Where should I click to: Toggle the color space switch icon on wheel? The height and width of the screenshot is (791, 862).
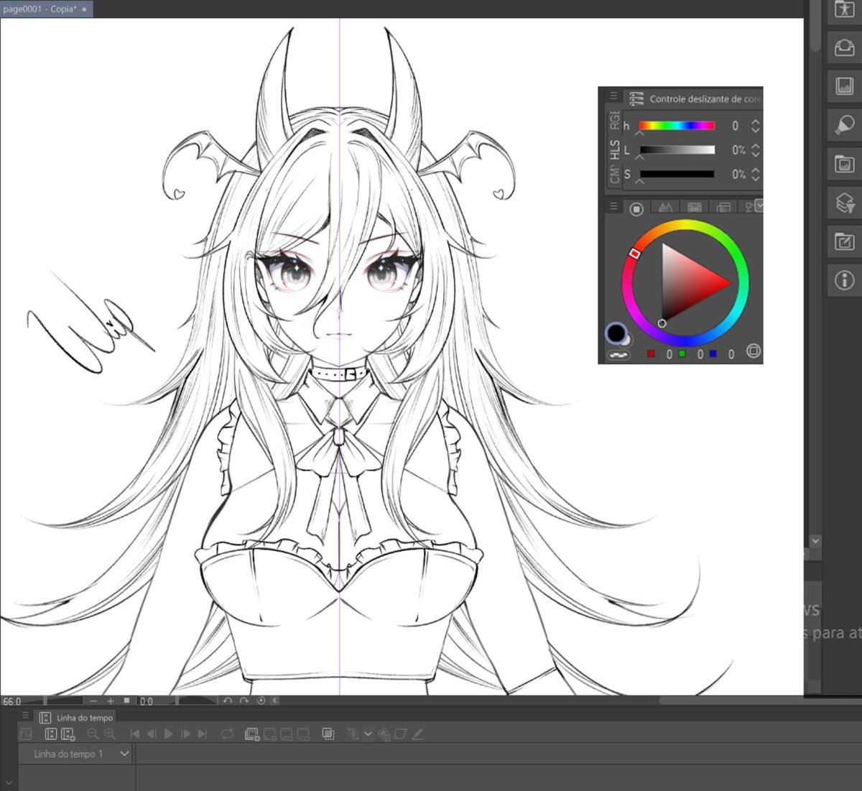click(x=753, y=351)
